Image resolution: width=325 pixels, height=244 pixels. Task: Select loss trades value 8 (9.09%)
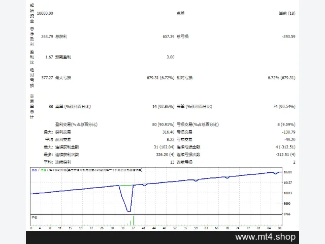pyautogui.click(x=286, y=125)
